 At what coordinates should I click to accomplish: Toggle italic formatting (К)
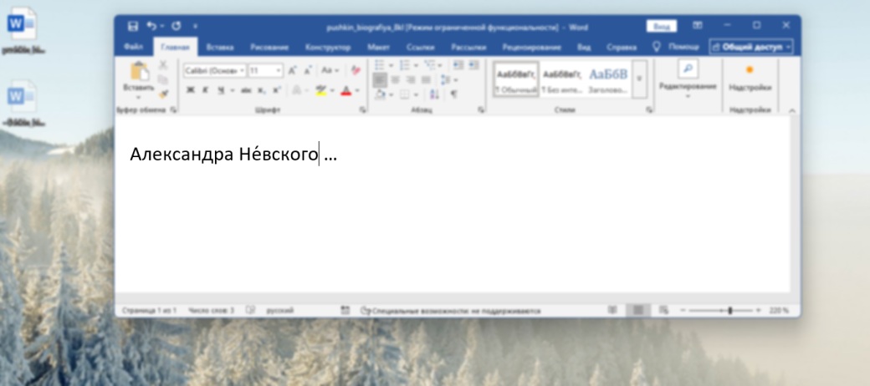(x=205, y=90)
